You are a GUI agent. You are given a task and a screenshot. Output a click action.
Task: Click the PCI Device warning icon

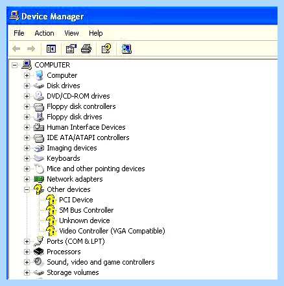point(51,200)
